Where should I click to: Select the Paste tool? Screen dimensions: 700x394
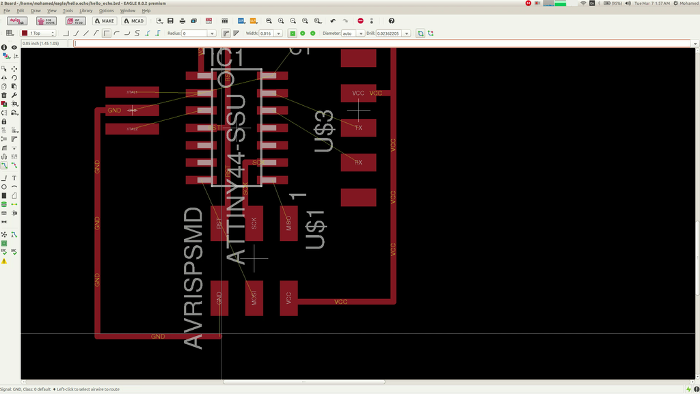14,87
